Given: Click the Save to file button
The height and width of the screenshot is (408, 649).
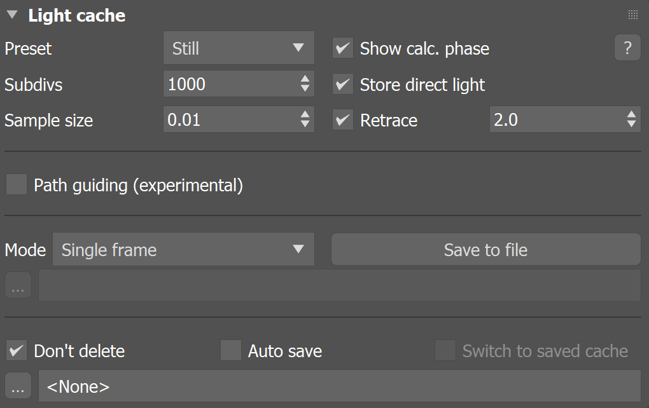Looking at the screenshot, I should (x=486, y=249).
